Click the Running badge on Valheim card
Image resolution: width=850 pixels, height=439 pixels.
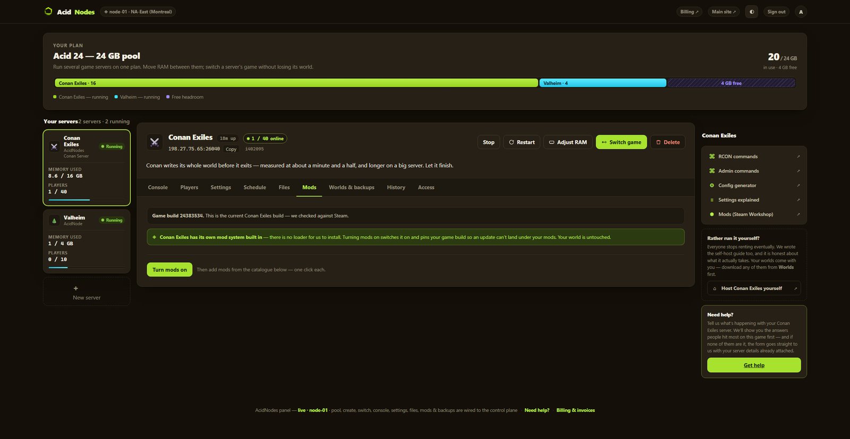coord(112,220)
